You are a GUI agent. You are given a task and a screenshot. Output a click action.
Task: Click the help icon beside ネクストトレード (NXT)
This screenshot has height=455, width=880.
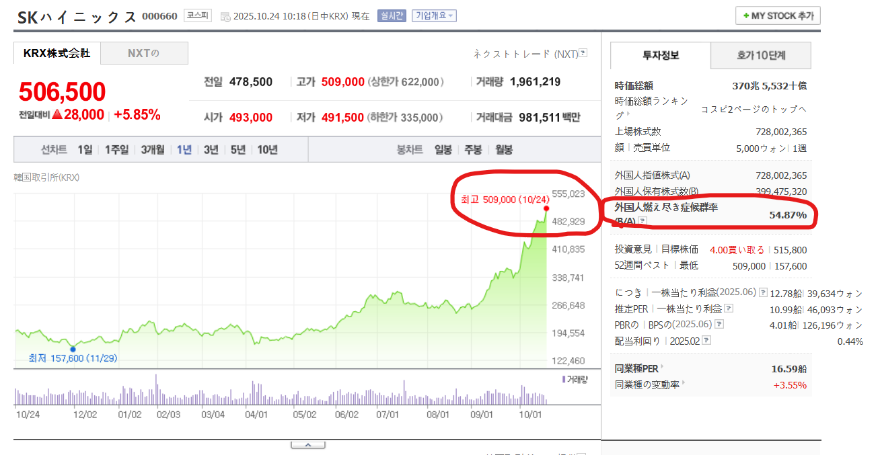[x=583, y=54]
